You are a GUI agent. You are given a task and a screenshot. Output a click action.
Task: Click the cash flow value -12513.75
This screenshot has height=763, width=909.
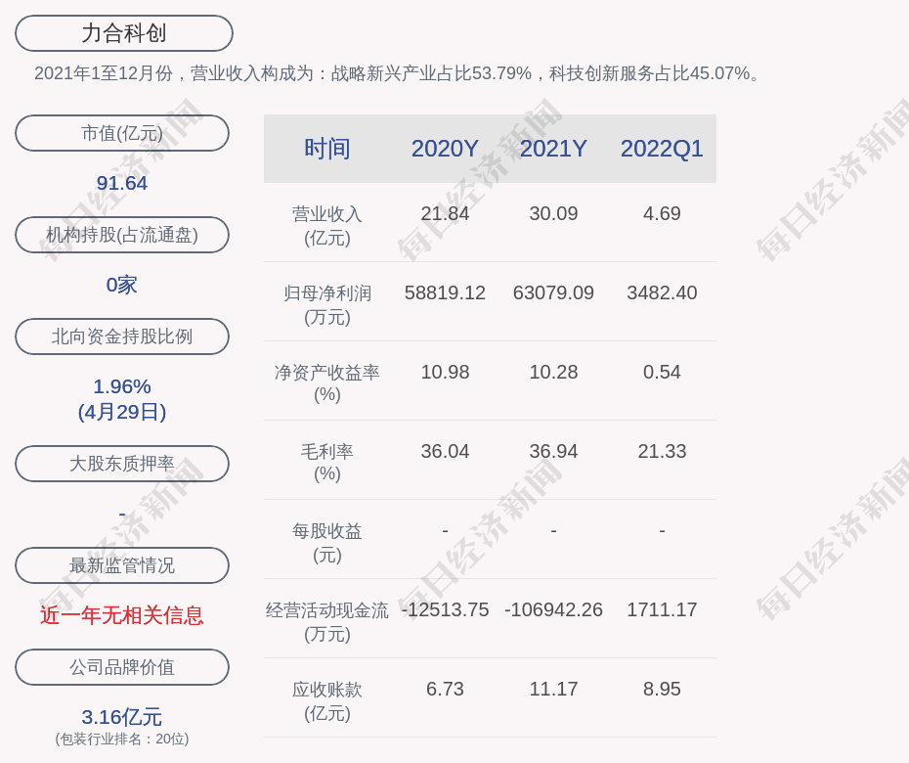click(445, 609)
